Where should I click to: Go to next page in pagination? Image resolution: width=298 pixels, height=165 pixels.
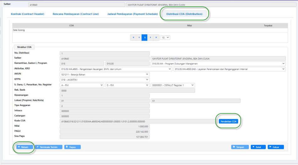tap(150, 37)
